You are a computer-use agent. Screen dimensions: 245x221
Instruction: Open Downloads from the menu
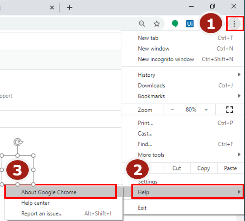click(182, 85)
